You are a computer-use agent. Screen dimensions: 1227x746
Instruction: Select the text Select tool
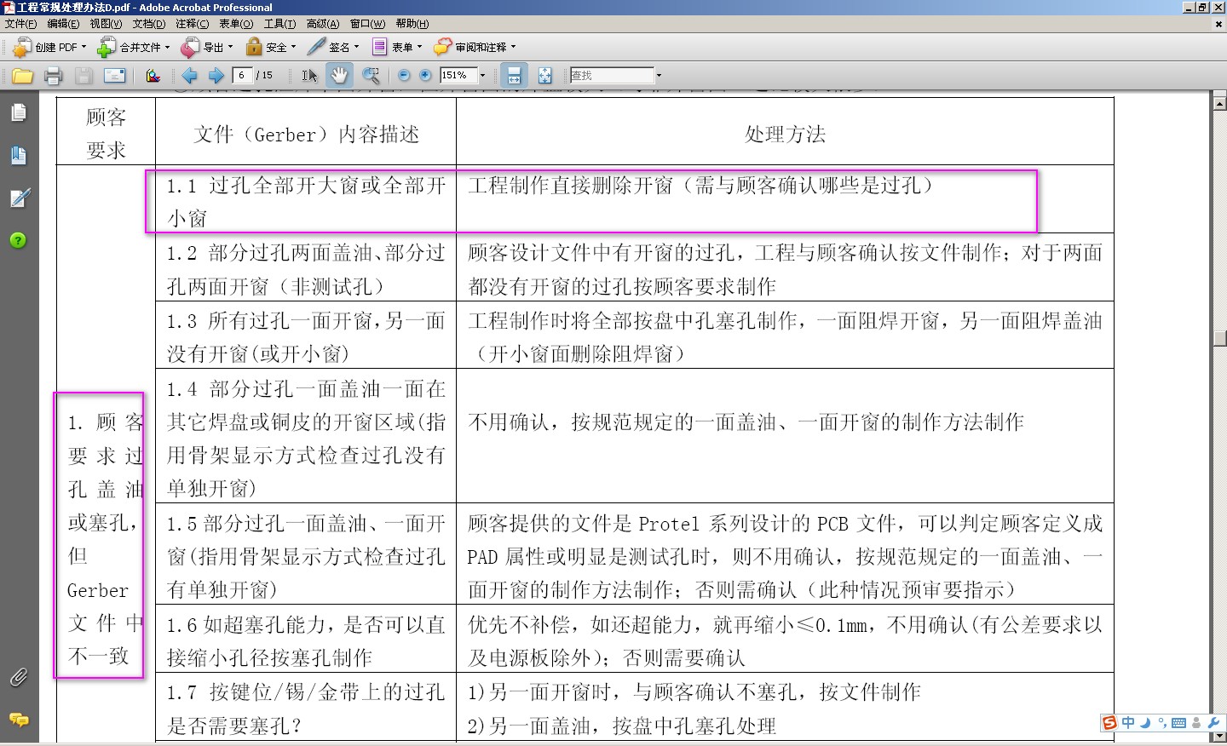pyautogui.click(x=309, y=76)
